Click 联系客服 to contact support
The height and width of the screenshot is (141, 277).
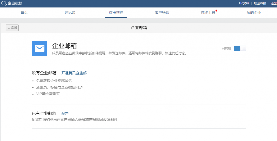(x=260, y=3)
